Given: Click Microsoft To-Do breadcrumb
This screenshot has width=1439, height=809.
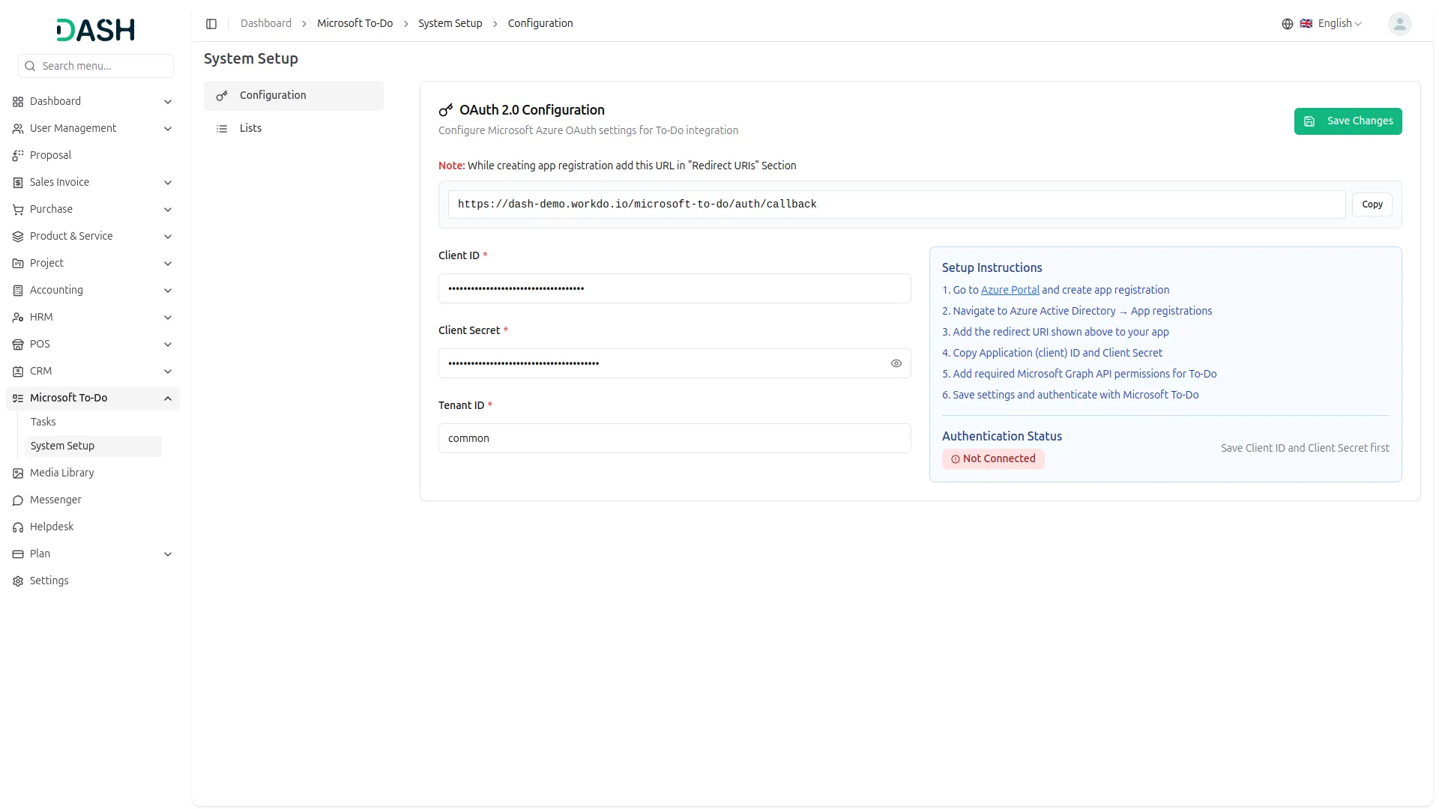Looking at the screenshot, I should [x=355, y=24].
